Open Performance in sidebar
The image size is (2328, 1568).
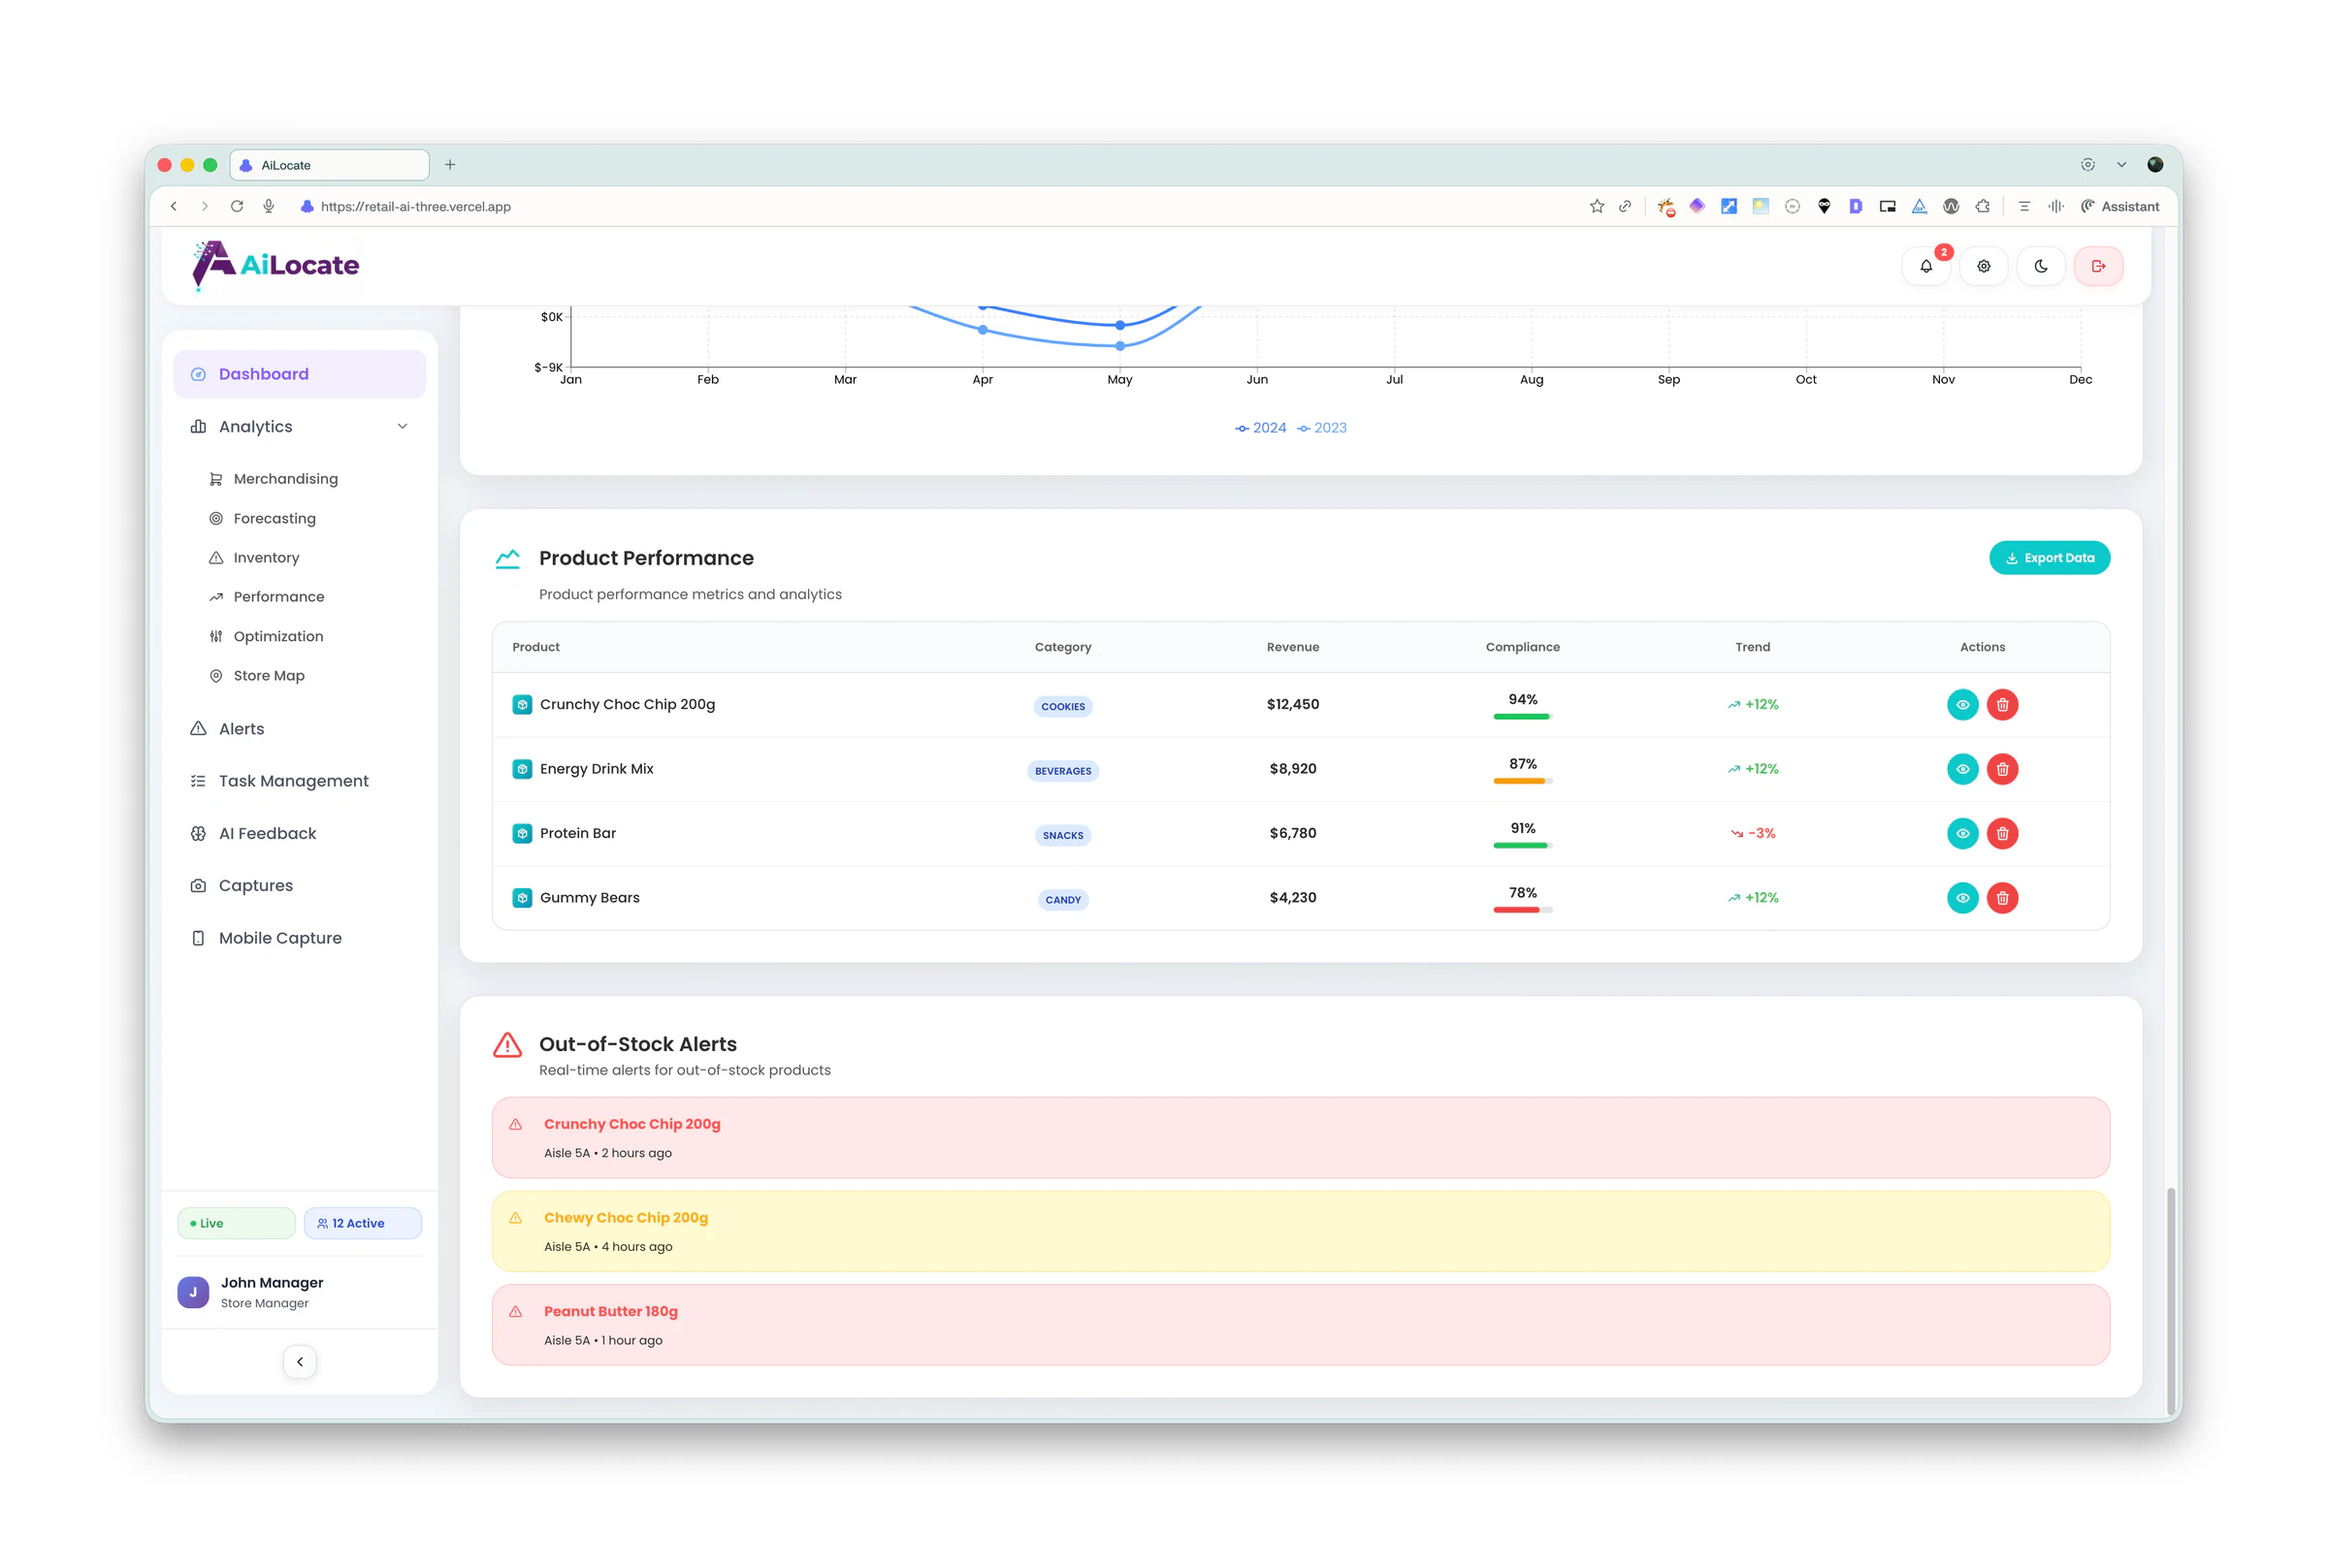click(278, 597)
